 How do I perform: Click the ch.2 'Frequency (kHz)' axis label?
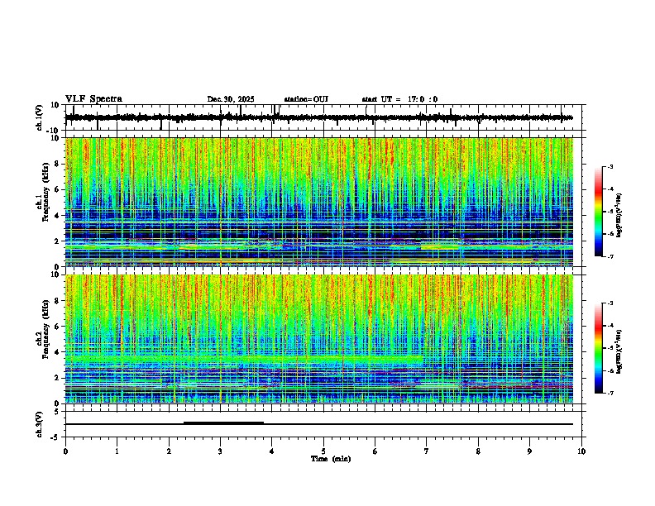[x=45, y=329]
